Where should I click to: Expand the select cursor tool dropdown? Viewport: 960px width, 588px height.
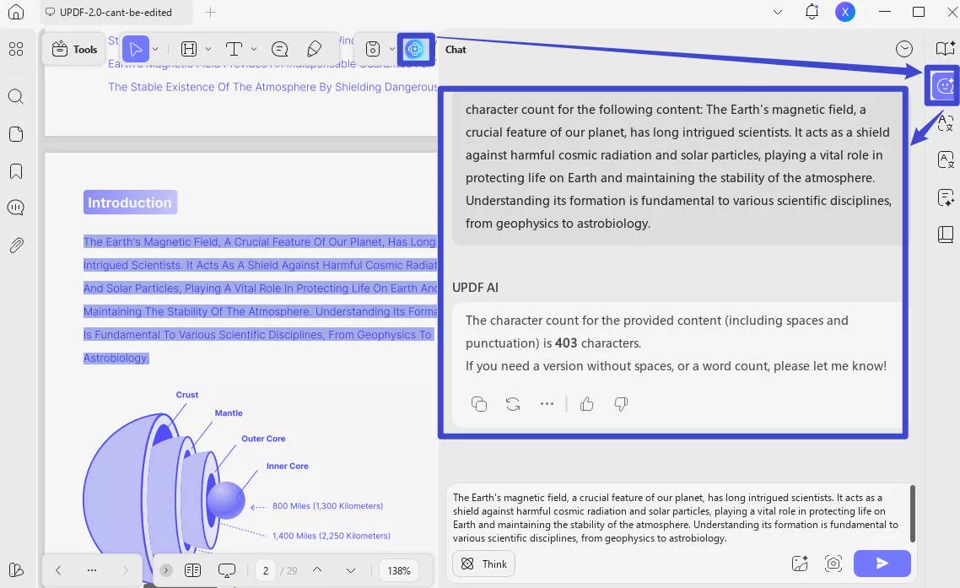pyautogui.click(x=155, y=49)
